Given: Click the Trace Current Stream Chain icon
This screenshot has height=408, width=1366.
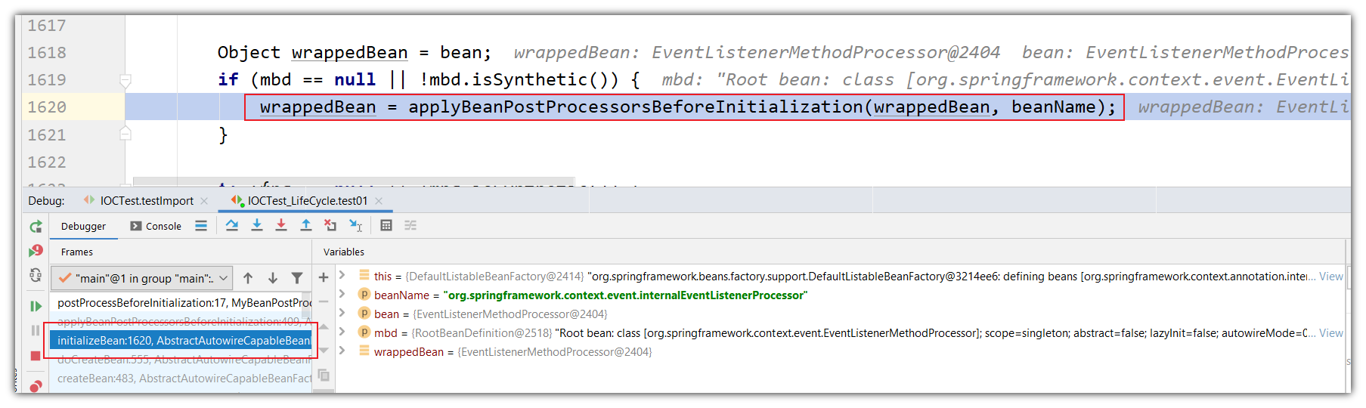Looking at the screenshot, I should tap(410, 225).
